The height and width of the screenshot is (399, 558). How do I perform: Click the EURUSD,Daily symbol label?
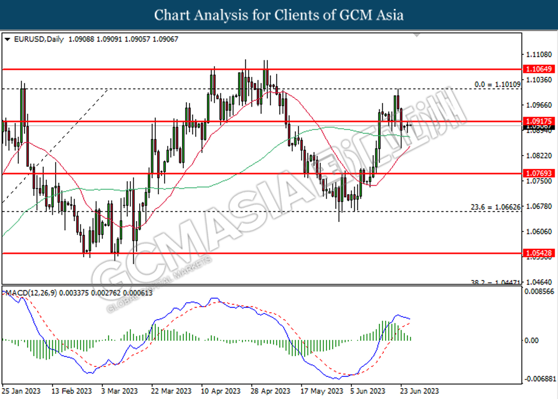click(39, 39)
